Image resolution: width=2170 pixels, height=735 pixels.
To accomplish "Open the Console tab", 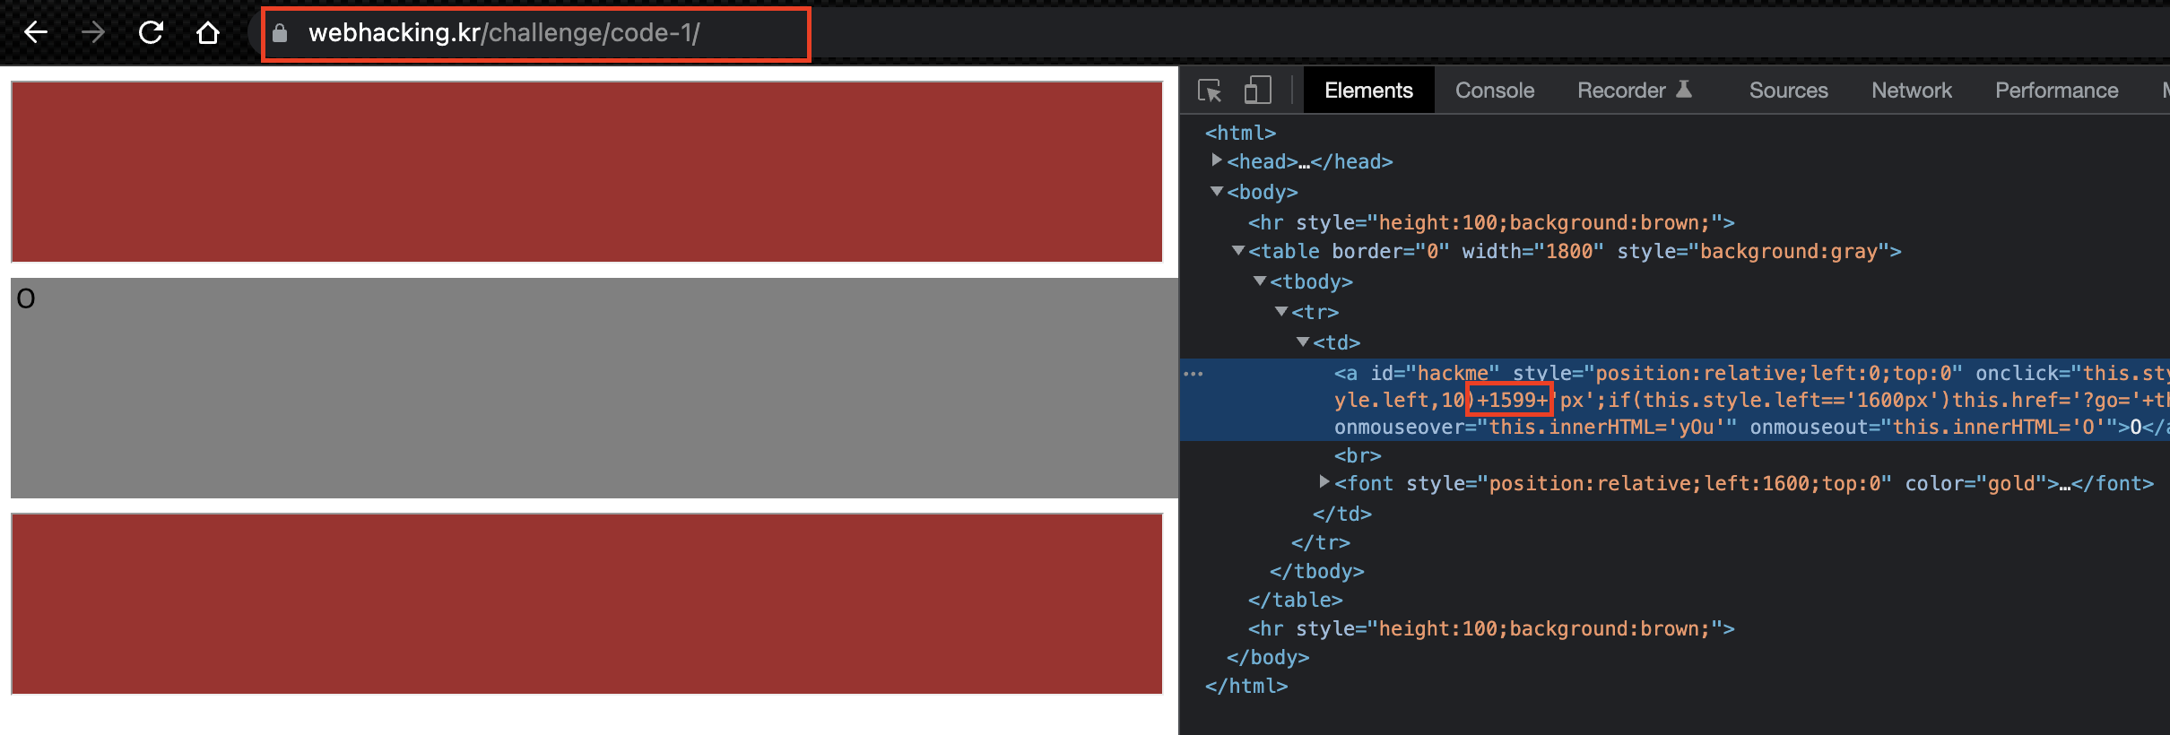I will pyautogui.click(x=1495, y=91).
